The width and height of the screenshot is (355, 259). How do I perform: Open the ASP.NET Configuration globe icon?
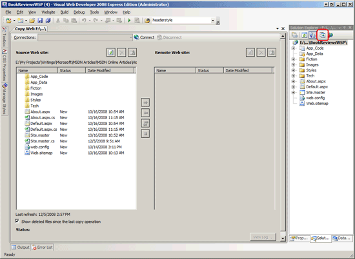click(330, 35)
